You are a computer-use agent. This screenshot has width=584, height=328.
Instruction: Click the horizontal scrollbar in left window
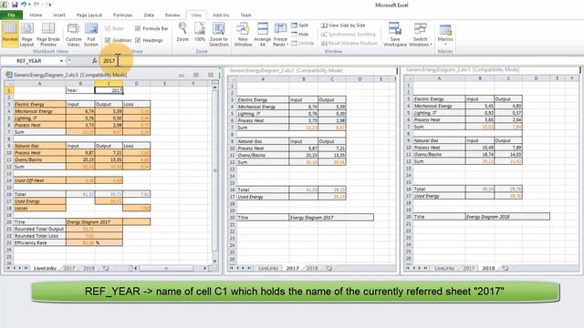166,268
